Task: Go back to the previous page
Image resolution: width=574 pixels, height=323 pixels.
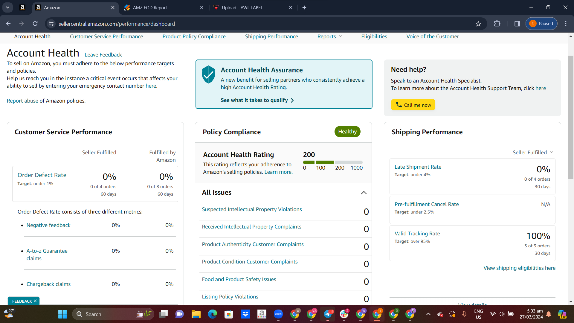Action: tap(8, 24)
